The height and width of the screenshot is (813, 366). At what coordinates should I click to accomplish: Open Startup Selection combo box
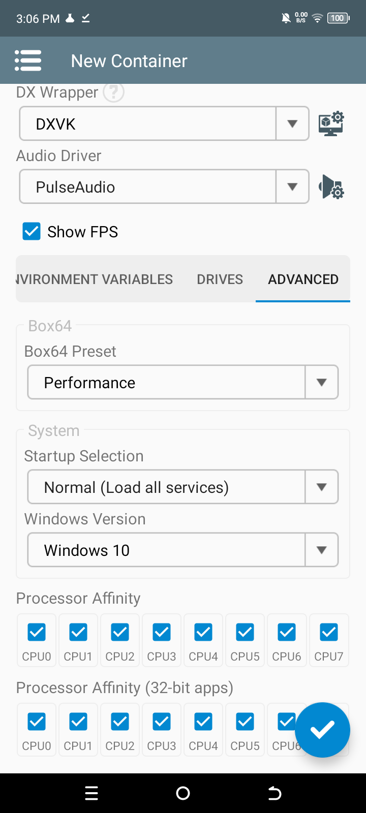[x=183, y=487]
